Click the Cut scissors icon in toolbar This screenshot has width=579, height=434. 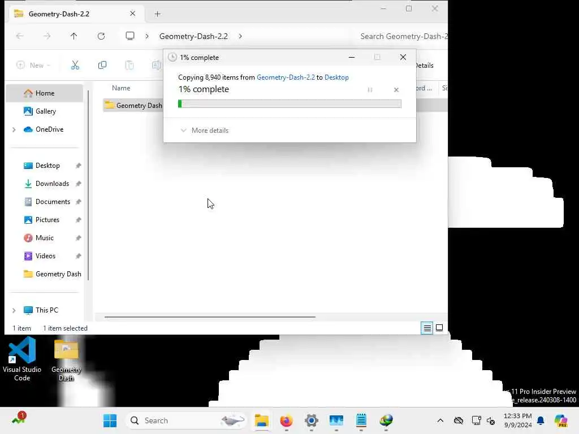[x=75, y=66]
